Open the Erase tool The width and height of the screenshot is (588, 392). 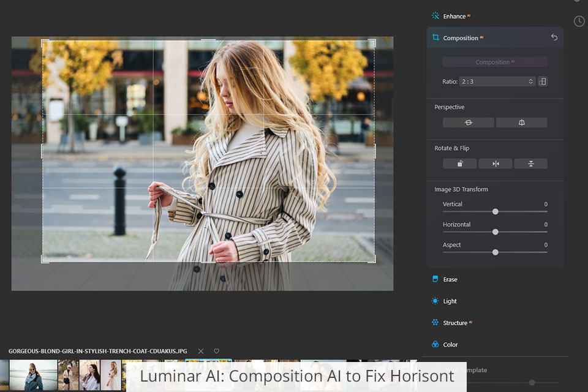450,279
